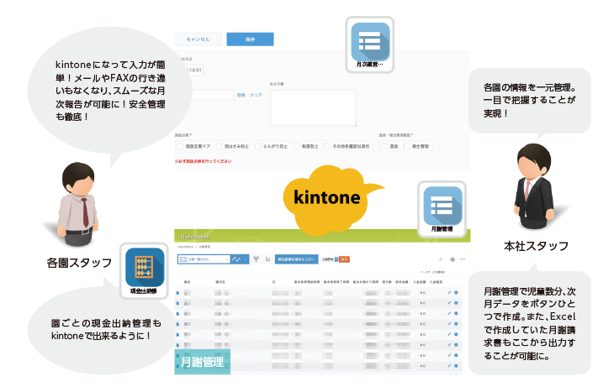Click the line graph icon next to the view selector
This screenshot has height=392, width=614.
tap(236, 259)
